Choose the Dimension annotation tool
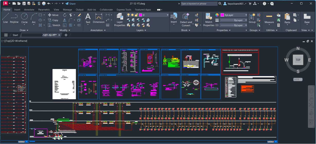316x144 pixels. click(99, 18)
